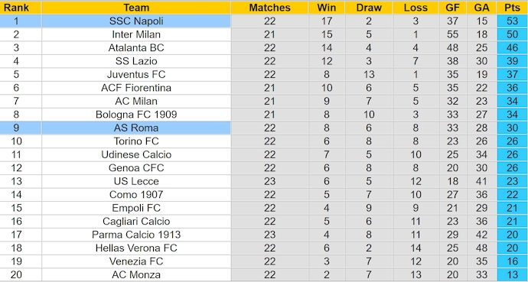Viewport: 528px width, 282px height.
Task: Click Napoli's 53 points cell
Action: coord(512,21)
